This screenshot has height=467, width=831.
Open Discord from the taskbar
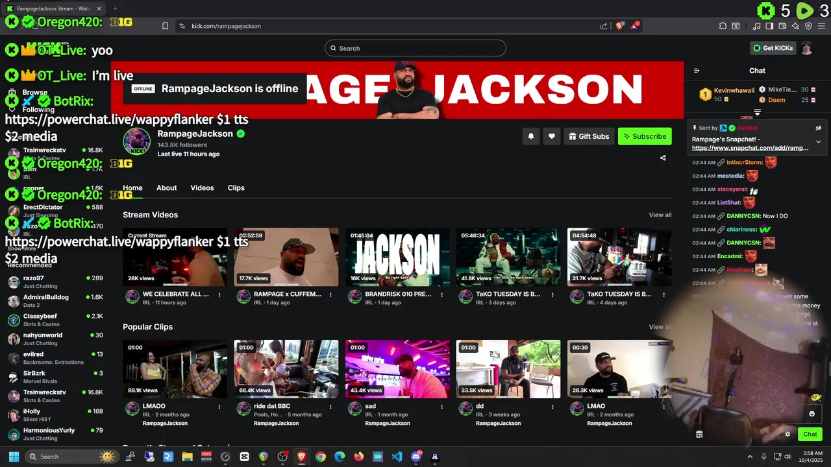click(416, 457)
